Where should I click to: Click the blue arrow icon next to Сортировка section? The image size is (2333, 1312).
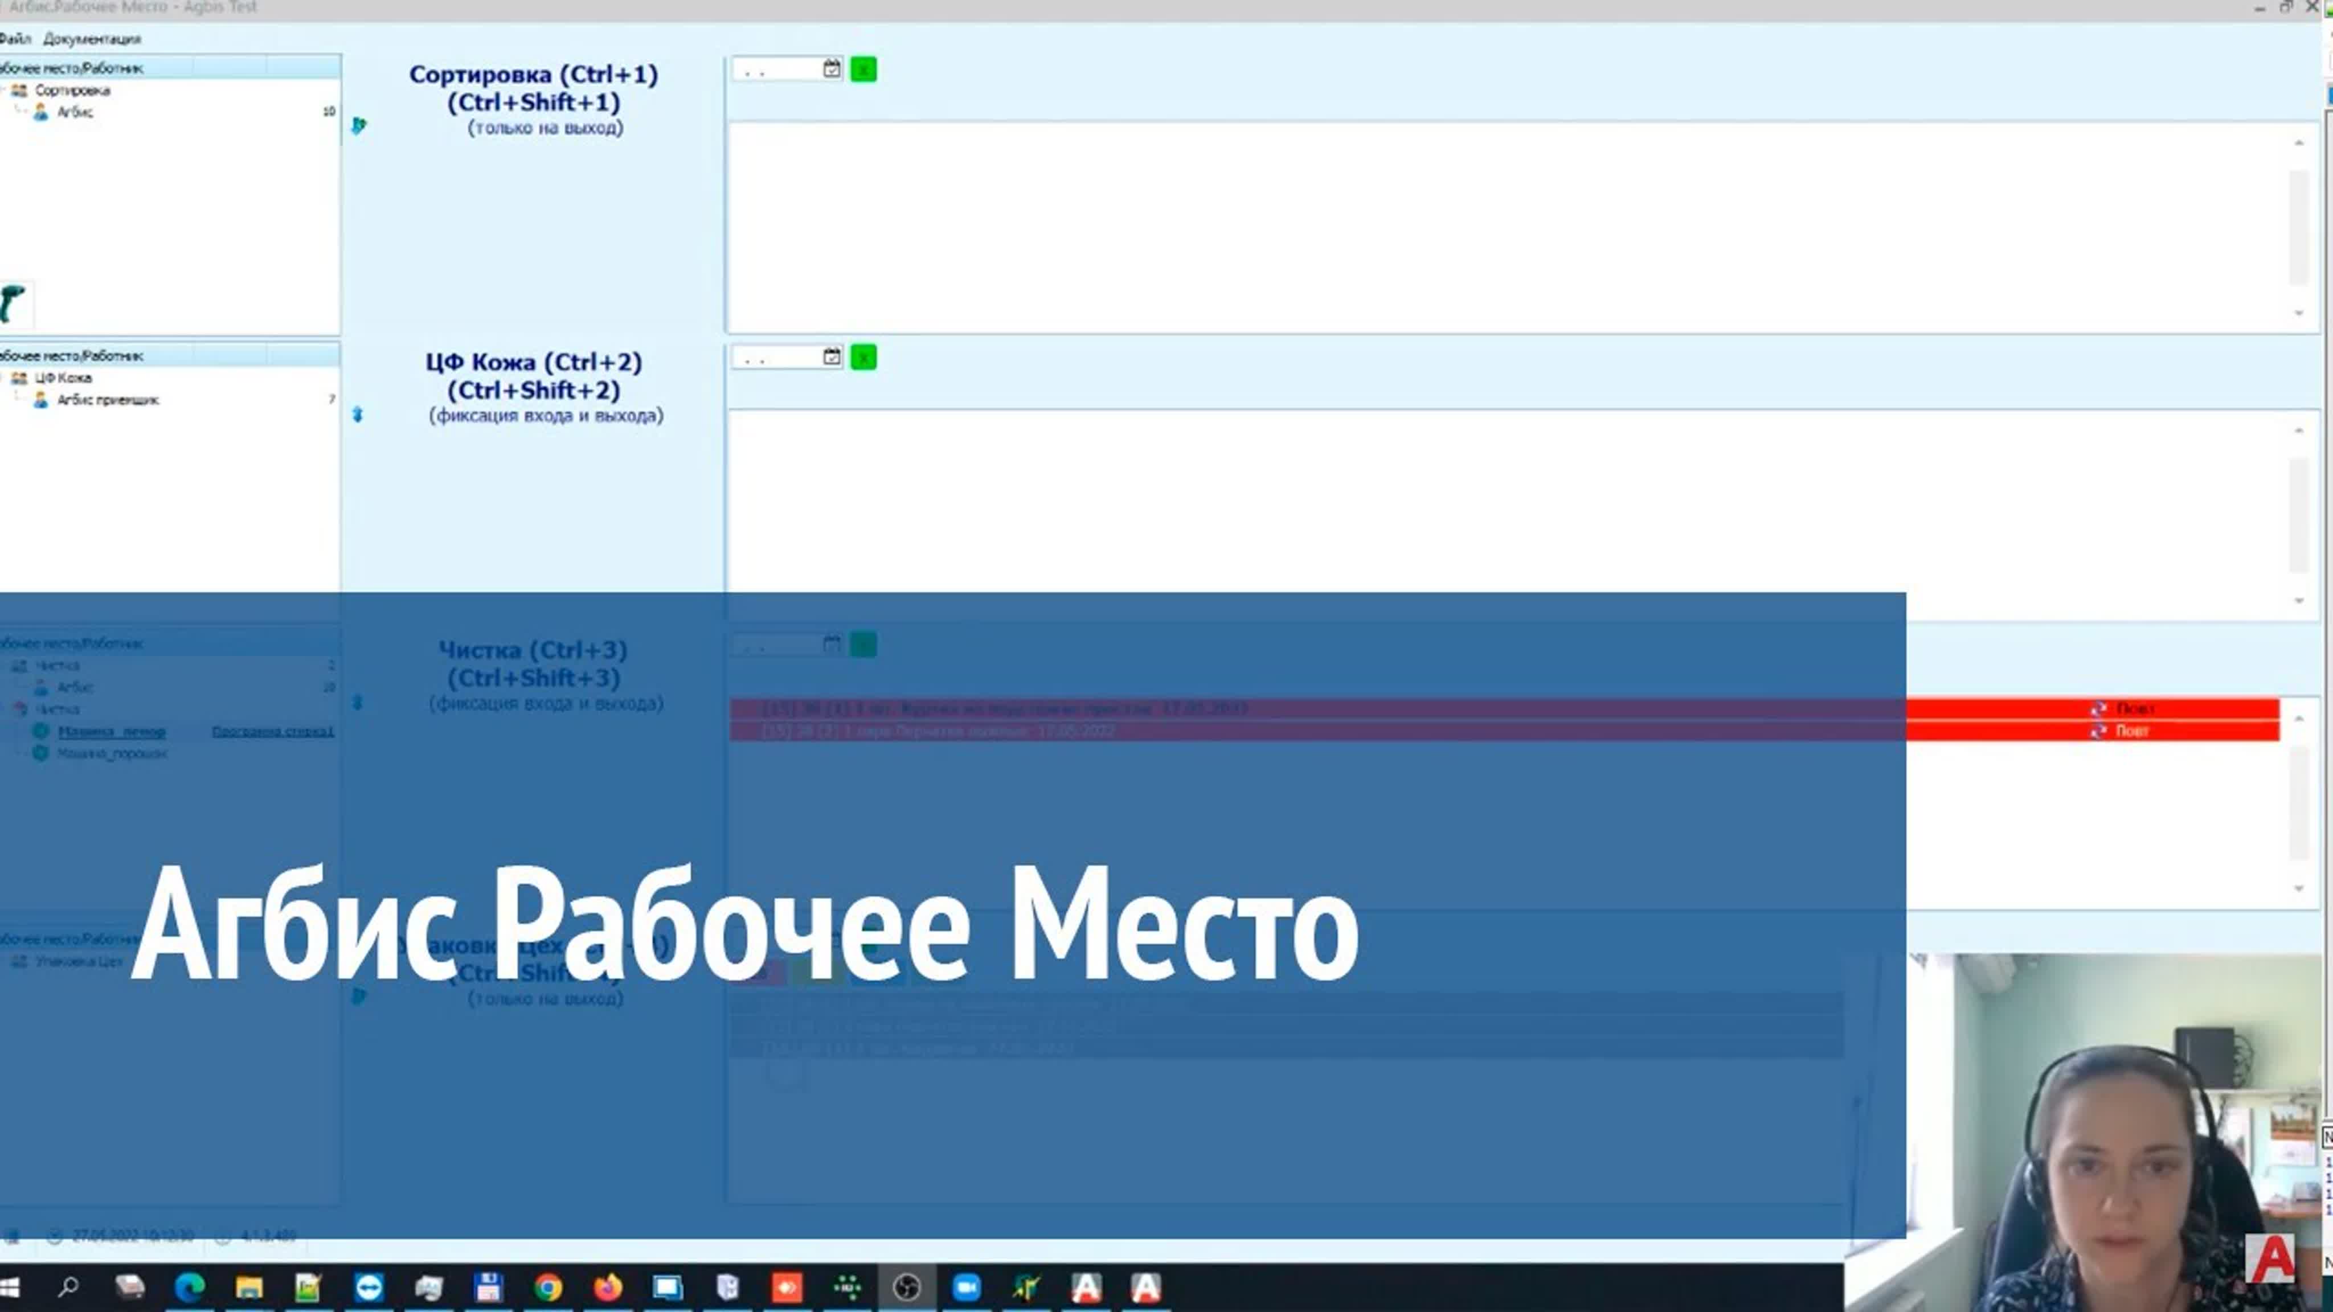[x=359, y=127]
